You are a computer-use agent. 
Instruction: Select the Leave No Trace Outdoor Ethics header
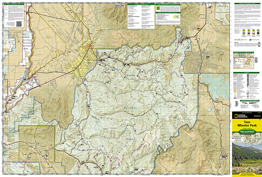tap(168, 13)
